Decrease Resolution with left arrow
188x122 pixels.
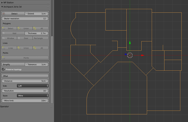click(3, 91)
